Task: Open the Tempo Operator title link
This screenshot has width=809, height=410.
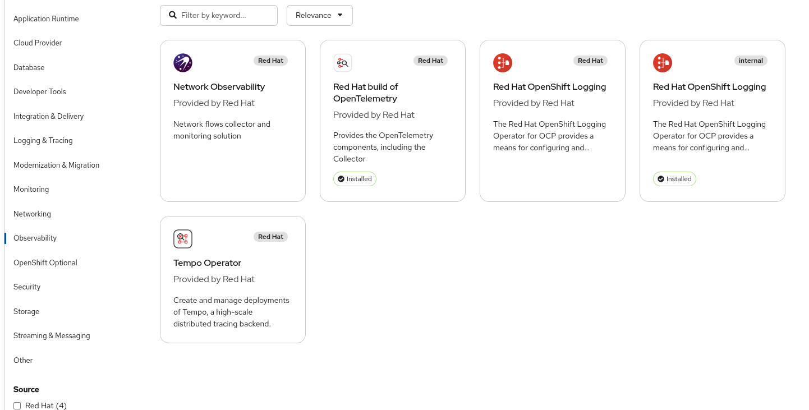Action: 207,262
